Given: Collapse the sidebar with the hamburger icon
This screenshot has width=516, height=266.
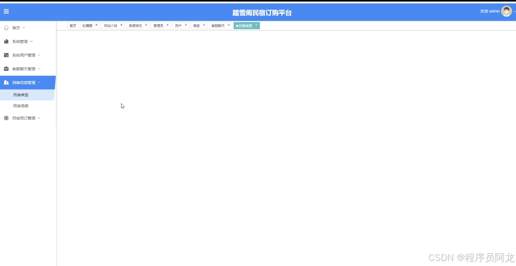Looking at the screenshot, I should pyautogui.click(x=6, y=12).
